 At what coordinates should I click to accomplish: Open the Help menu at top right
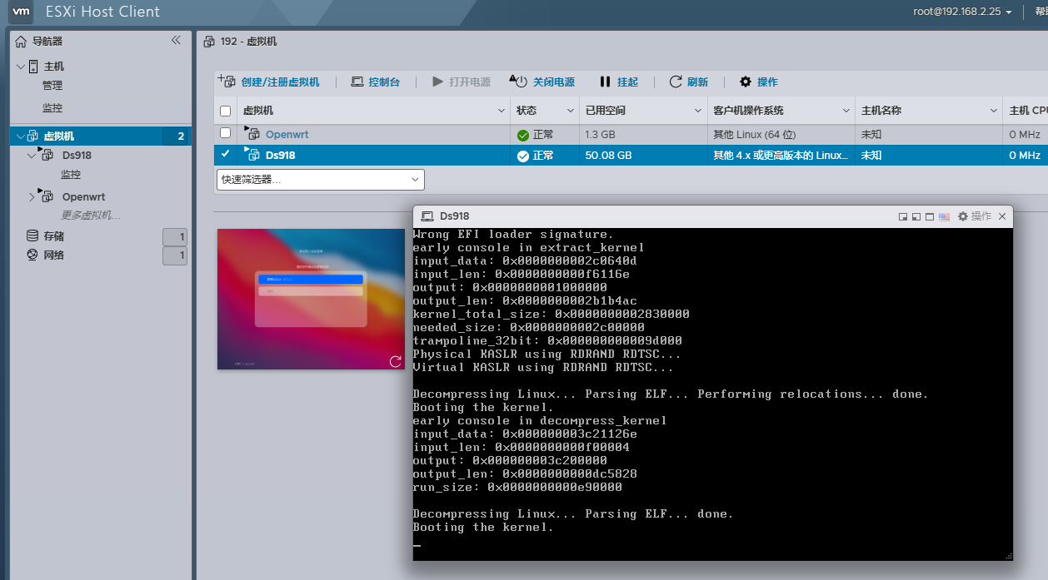(x=1041, y=12)
